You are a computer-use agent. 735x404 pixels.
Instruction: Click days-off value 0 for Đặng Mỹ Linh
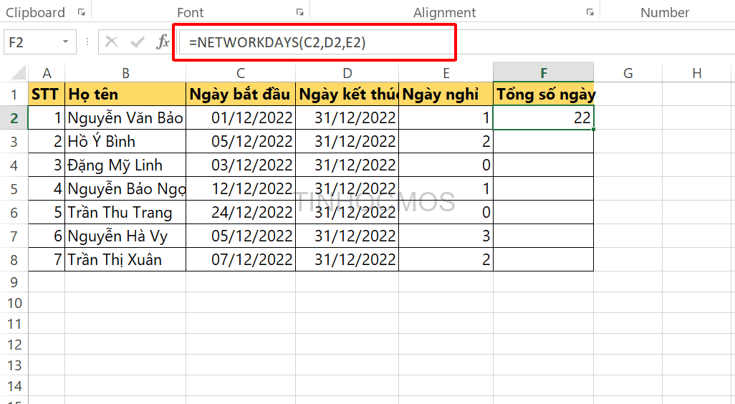click(x=446, y=165)
